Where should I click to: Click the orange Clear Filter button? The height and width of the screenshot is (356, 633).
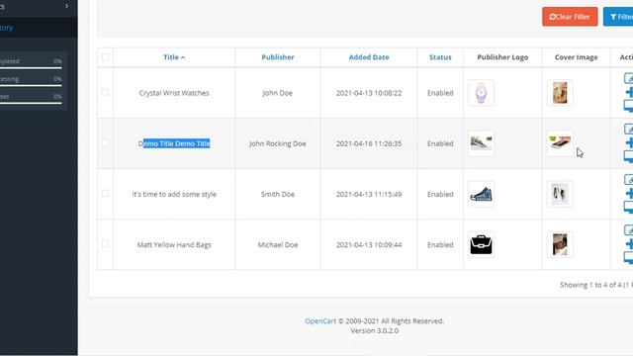(x=570, y=17)
